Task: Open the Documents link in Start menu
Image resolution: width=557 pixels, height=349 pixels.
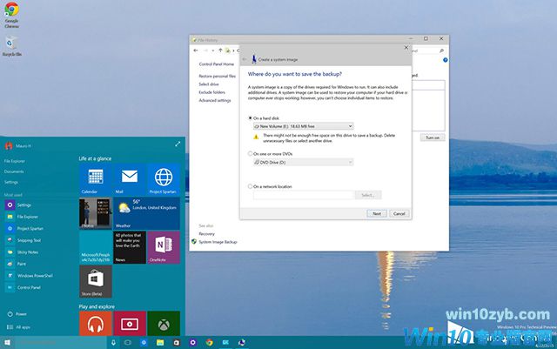Action: pos(14,171)
